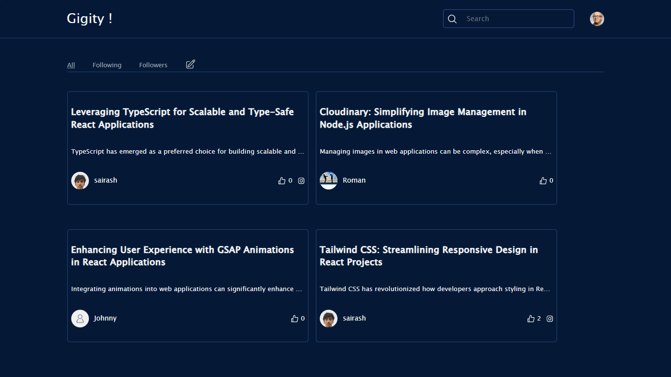This screenshot has width=671, height=377.
Task: Click the search magnifier icon
Action: pos(452,19)
